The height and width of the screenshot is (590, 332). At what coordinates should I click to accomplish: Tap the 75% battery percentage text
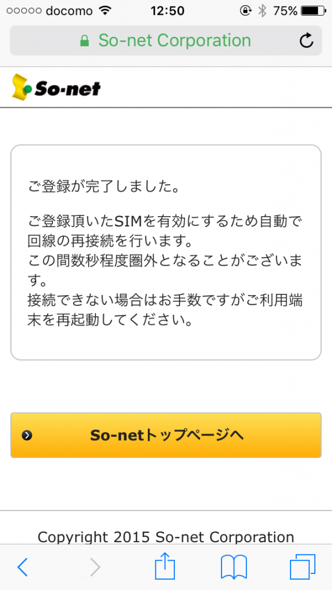pyautogui.click(x=285, y=12)
